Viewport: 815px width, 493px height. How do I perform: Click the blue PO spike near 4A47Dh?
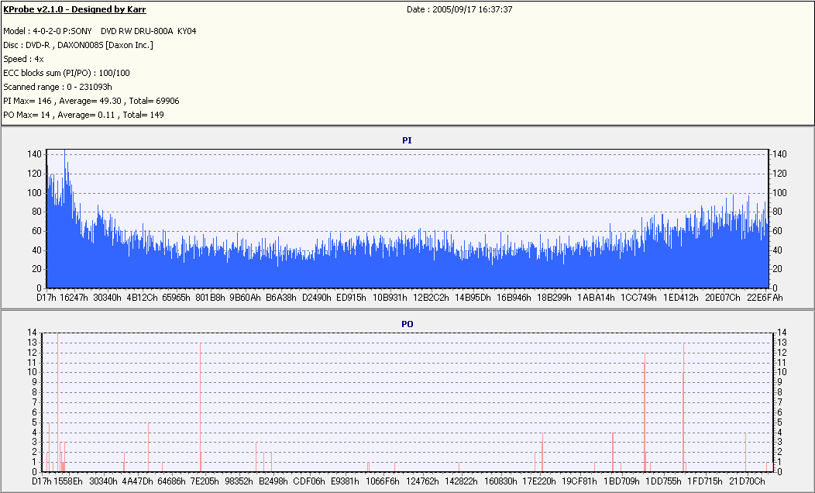tap(148, 446)
